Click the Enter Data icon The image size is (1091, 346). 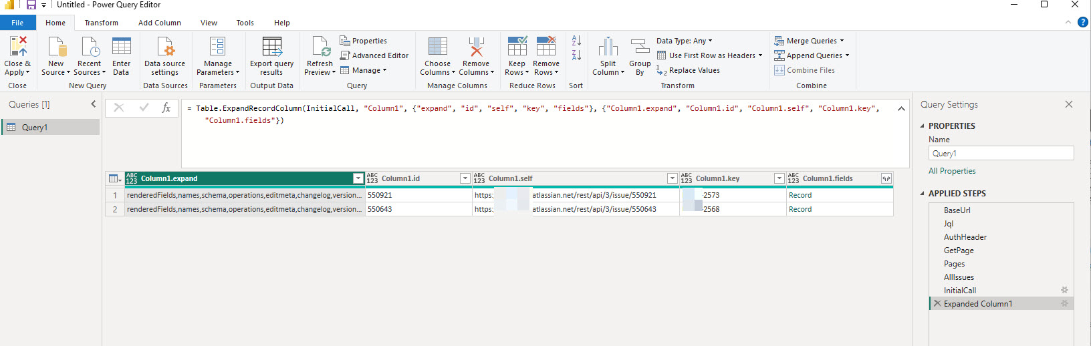tap(121, 47)
